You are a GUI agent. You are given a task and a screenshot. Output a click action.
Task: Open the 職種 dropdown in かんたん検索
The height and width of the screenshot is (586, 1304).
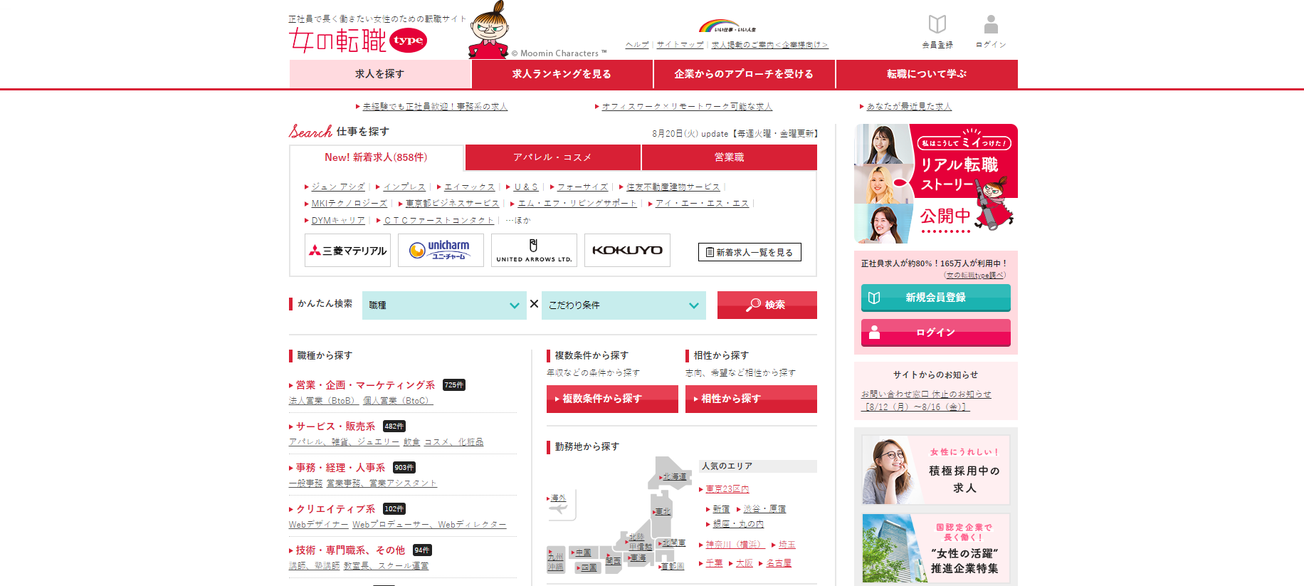point(444,305)
